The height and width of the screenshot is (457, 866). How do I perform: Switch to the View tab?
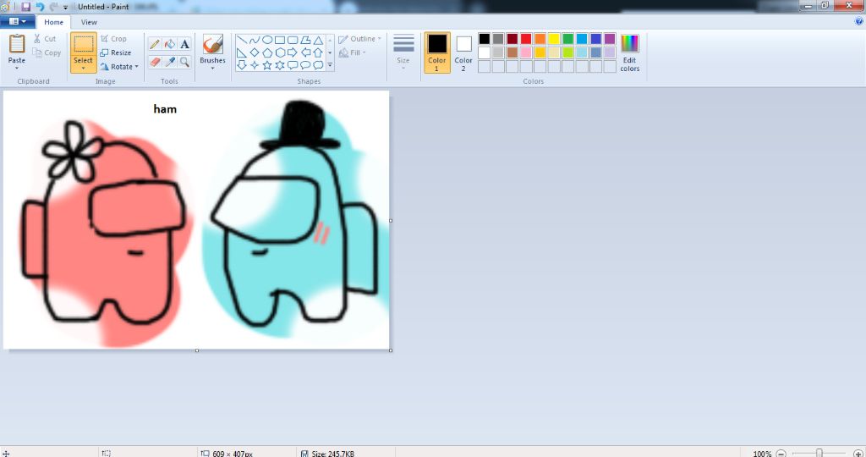point(89,22)
